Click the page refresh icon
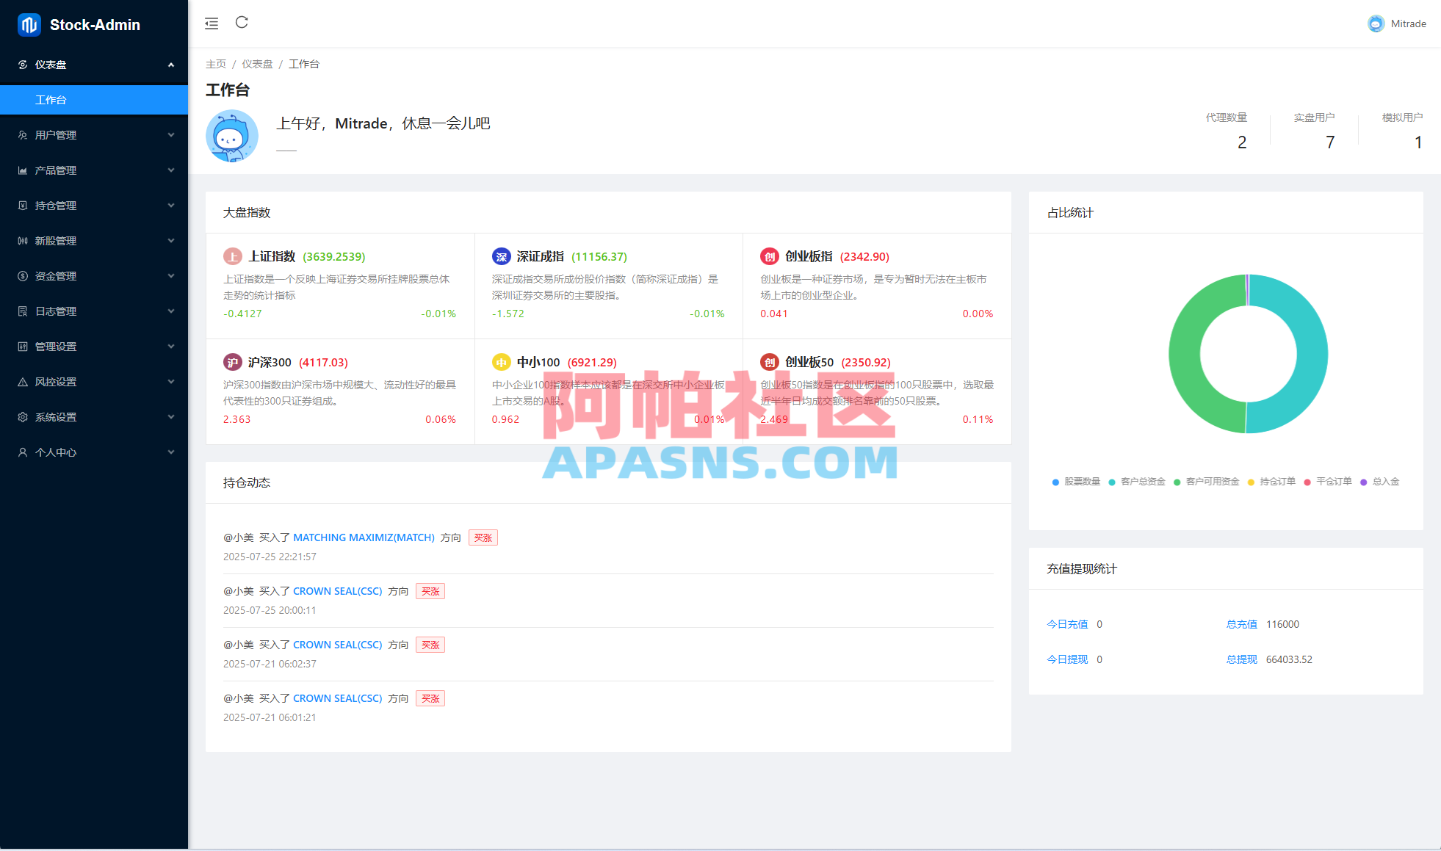This screenshot has height=851, width=1441. (x=242, y=23)
